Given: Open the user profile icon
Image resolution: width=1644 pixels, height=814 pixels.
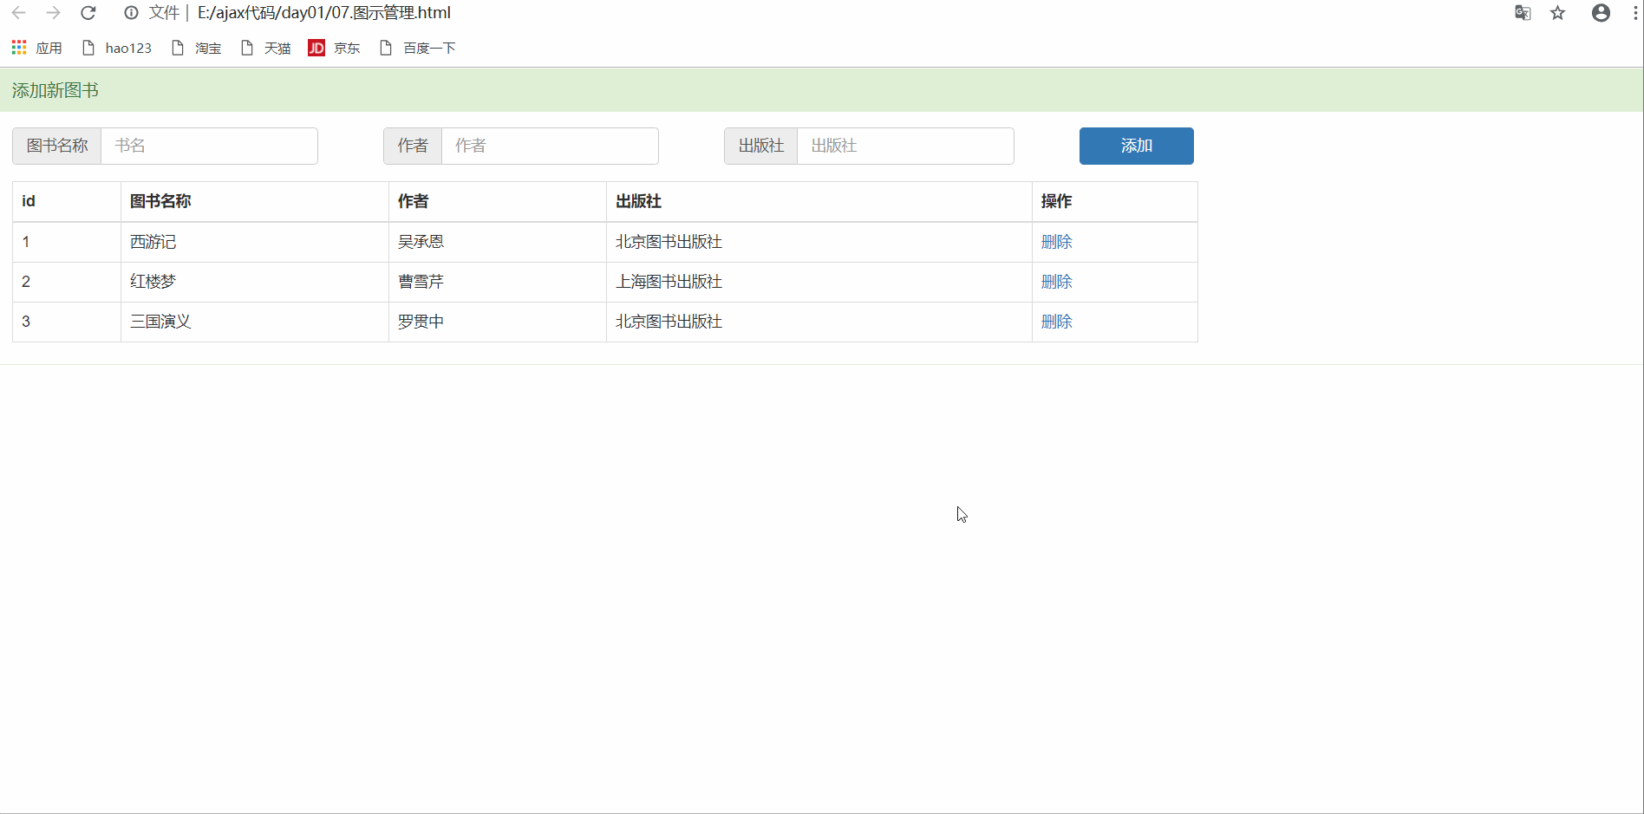Looking at the screenshot, I should [x=1601, y=13].
